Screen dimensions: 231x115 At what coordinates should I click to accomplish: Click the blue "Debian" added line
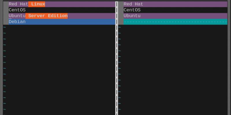(62, 22)
